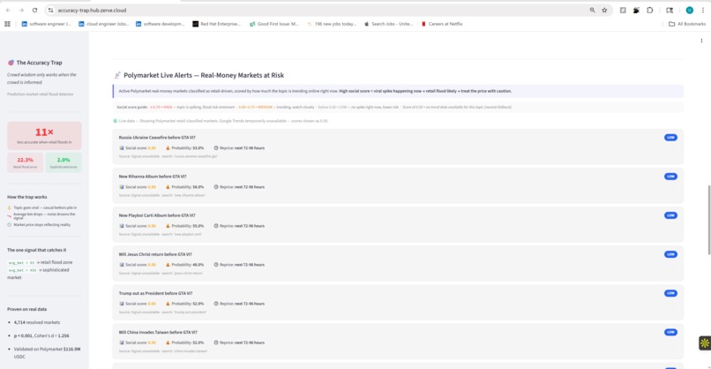Viewport: 711px width, 369px height.
Task: Open the site information icon in address bar
Action: coord(51,10)
